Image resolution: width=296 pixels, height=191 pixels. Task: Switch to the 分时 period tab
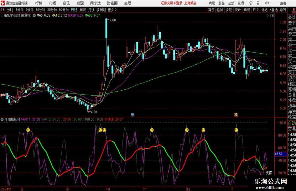point(10,10)
